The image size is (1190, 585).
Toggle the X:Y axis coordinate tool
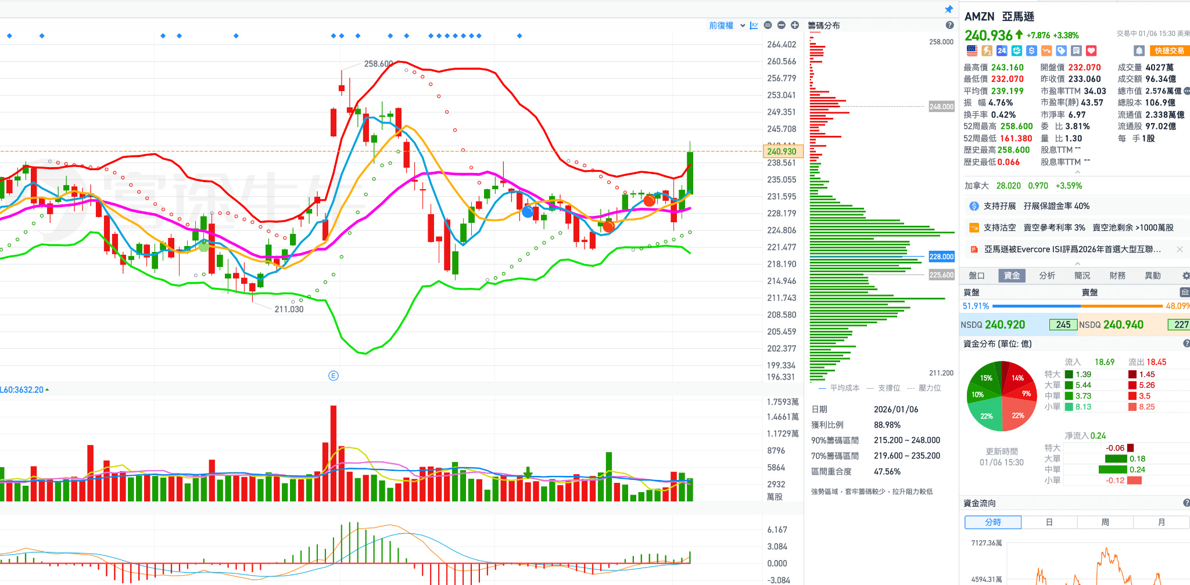754,25
